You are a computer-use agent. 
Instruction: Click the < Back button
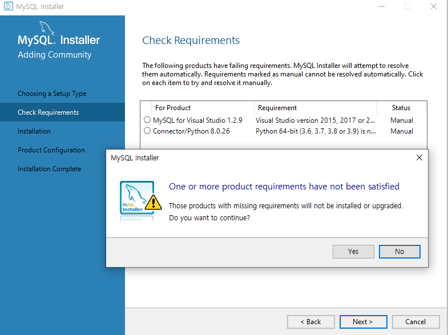311,322
